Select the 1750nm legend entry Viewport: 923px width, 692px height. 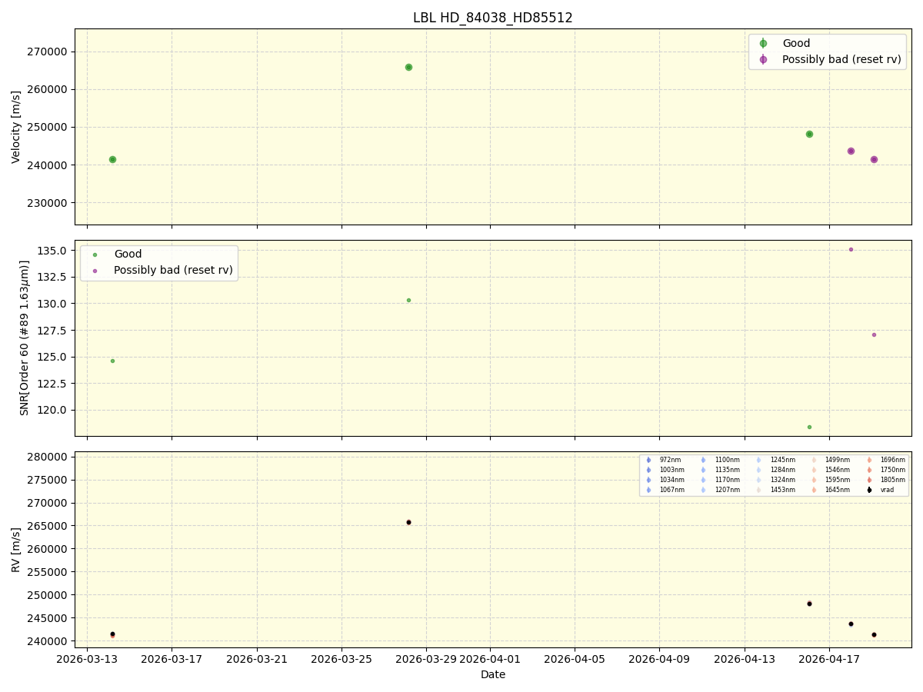click(886, 470)
